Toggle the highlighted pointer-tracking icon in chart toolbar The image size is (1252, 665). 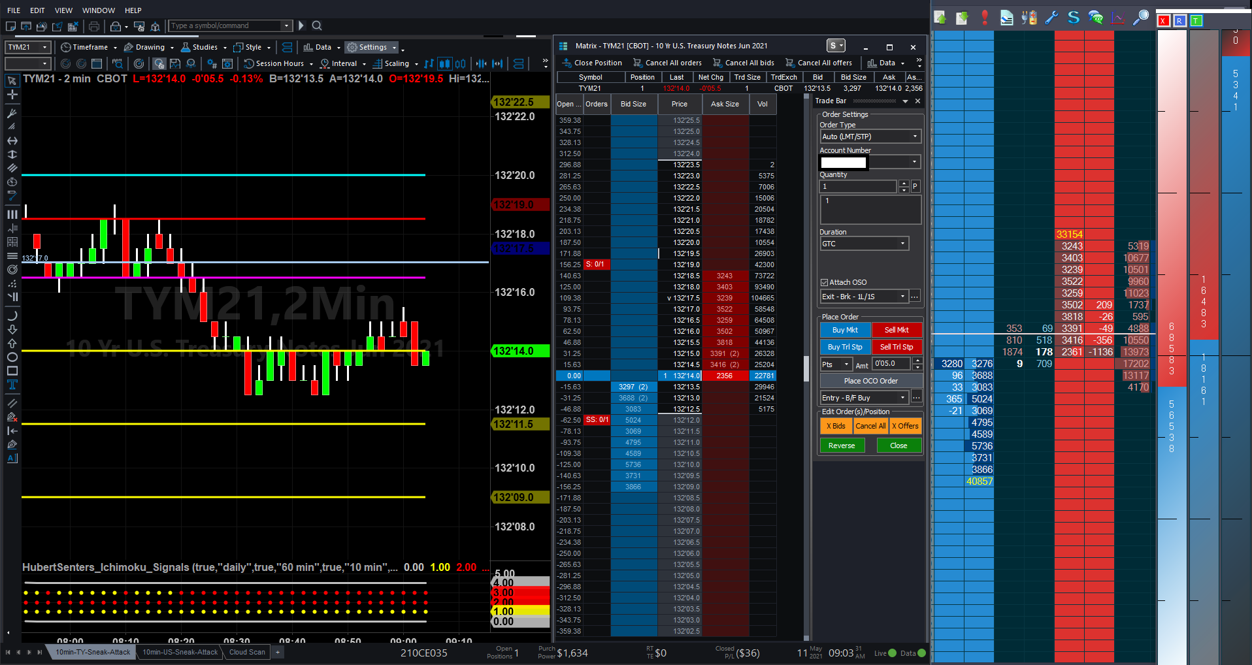tap(159, 63)
